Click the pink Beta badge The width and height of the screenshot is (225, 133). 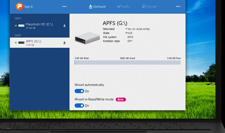(x=121, y=100)
